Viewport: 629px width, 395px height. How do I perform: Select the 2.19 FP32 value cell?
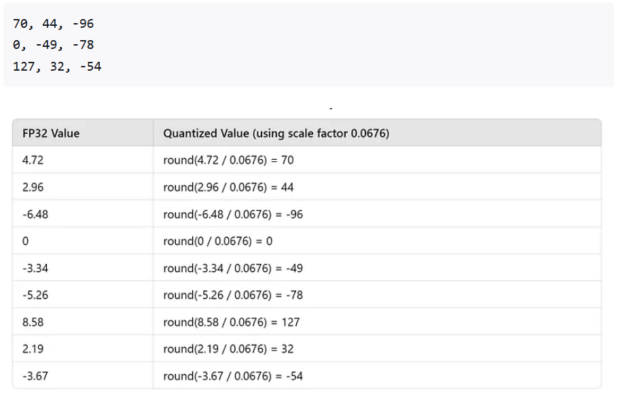(x=83, y=349)
